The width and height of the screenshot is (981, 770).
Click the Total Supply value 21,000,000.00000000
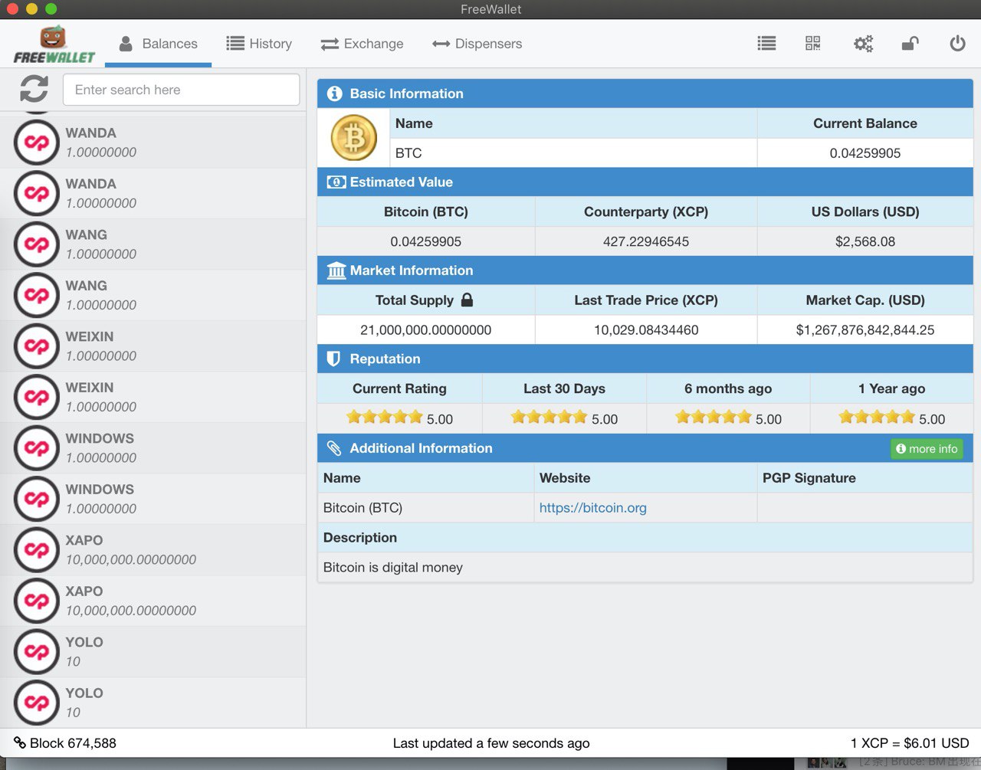click(x=426, y=330)
